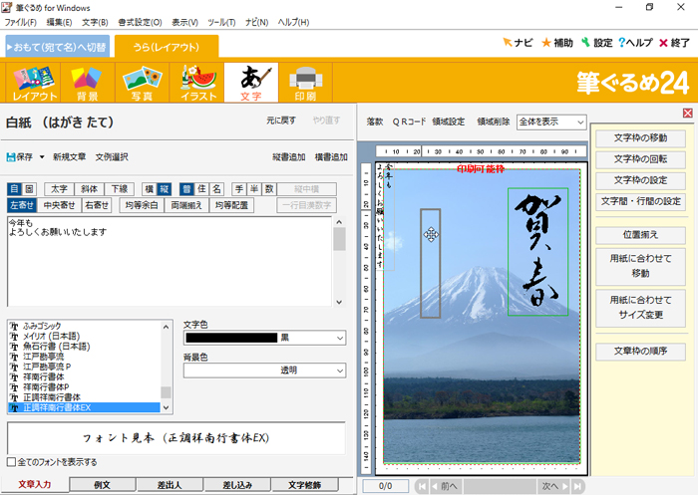Enable the 全てのフォントを表示する checkbox

point(11,462)
